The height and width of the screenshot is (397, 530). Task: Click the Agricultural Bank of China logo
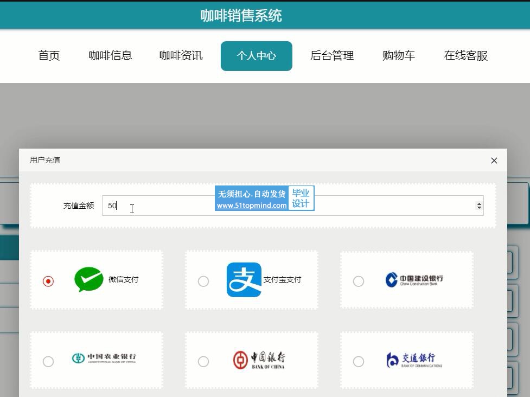point(104,358)
